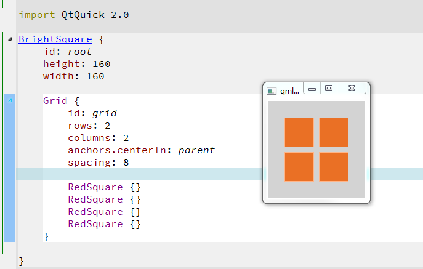Collapse the Grid code block
Image resolution: width=423 pixels, height=269 pixels.
click(10, 101)
